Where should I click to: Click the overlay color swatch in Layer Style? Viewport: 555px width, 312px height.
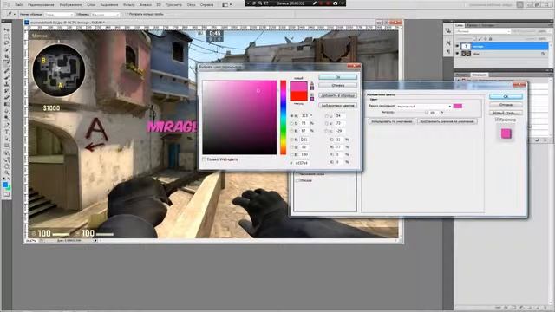pos(457,106)
